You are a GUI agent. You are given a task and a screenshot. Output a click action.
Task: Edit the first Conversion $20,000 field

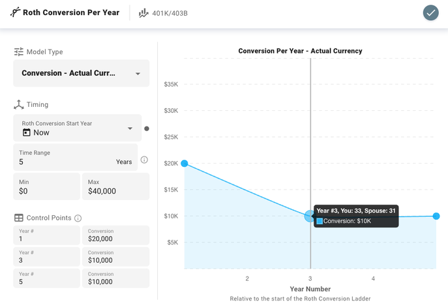pyautogui.click(x=115, y=235)
